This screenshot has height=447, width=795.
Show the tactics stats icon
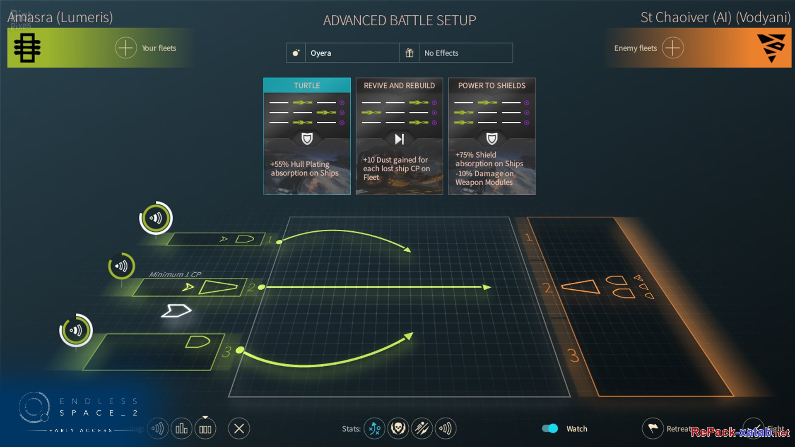tap(374, 428)
